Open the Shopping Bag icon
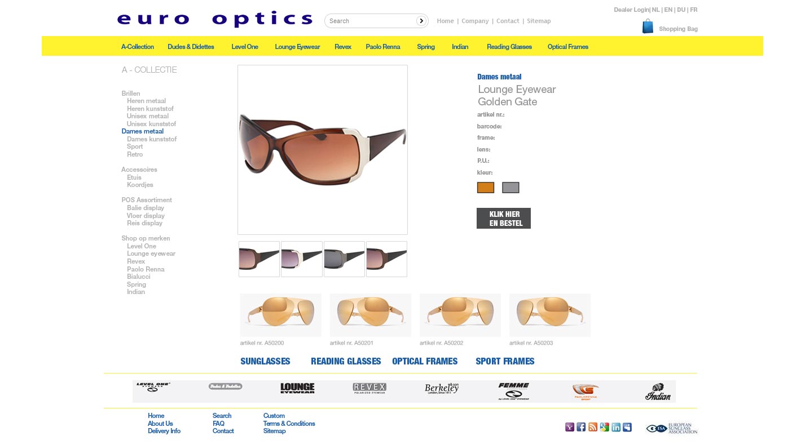This screenshot has height=445, width=801. (x=648, y=26)
